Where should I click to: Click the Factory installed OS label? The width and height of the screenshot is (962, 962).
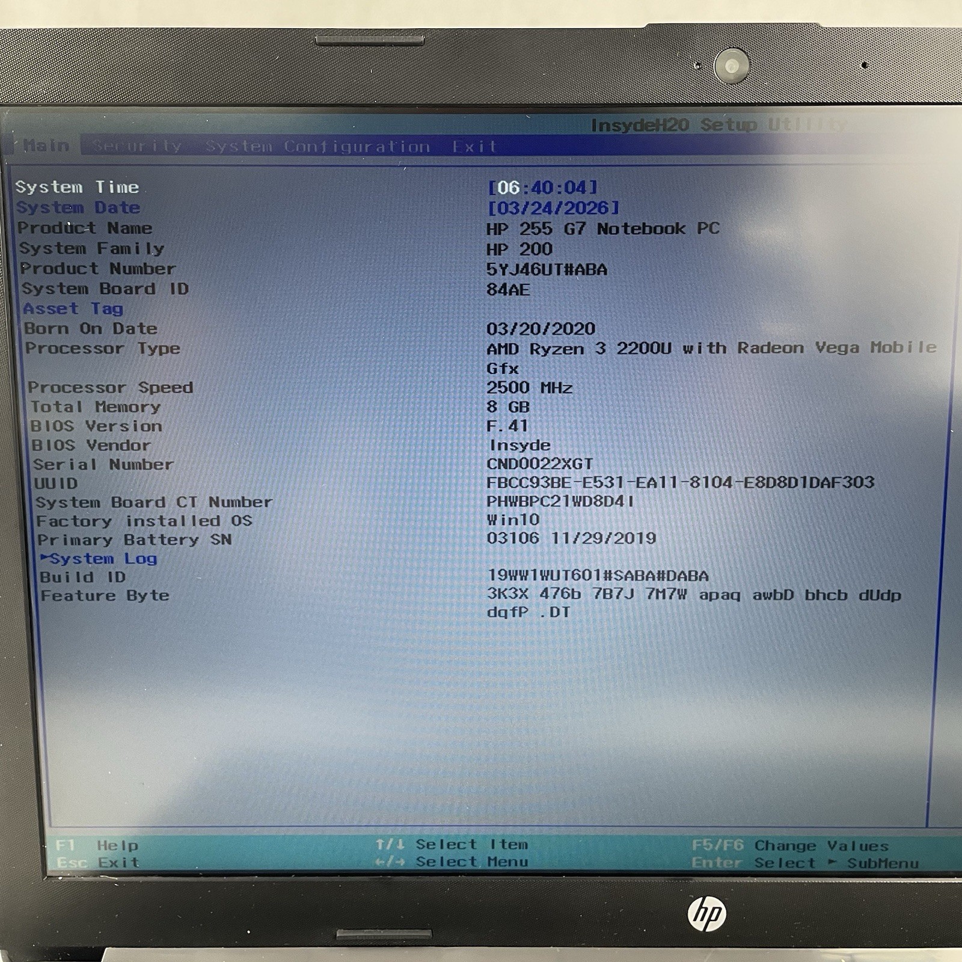click(144, 521)
